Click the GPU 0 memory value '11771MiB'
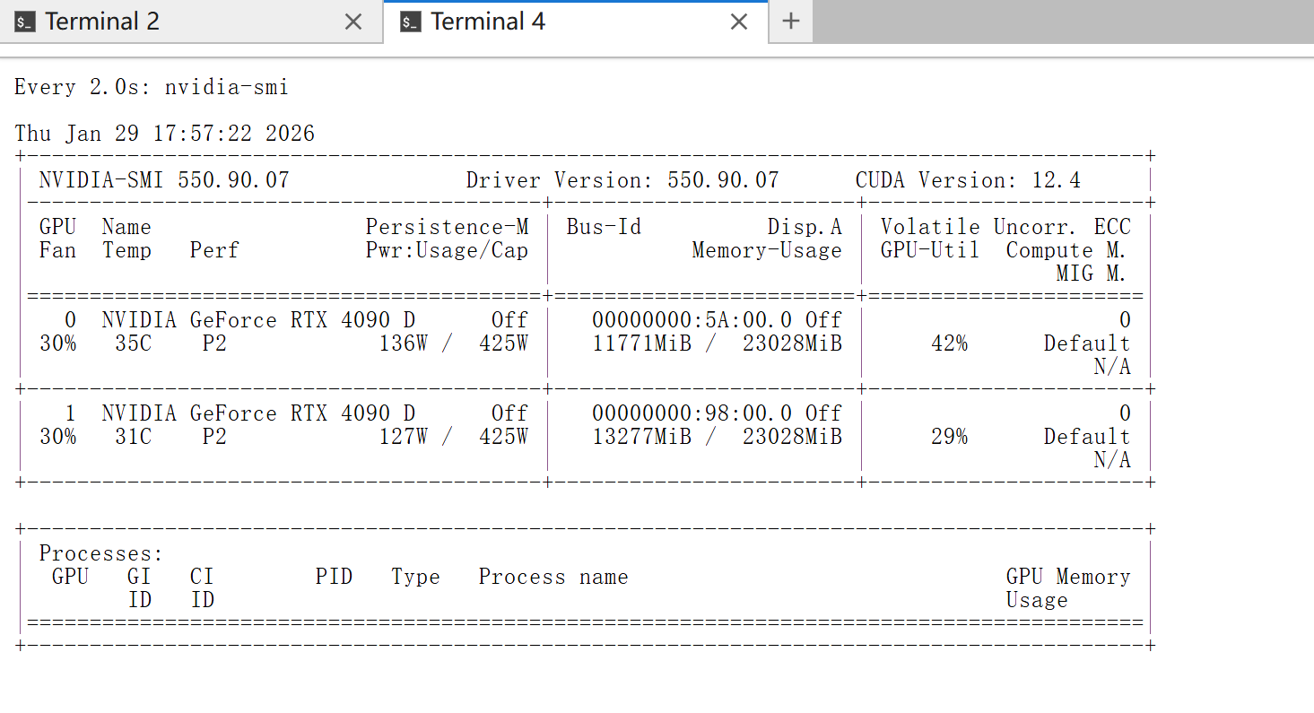 [641, 343]
